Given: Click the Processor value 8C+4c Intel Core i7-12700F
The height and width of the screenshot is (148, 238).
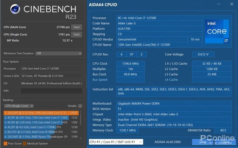Looking at the screenshot, I should 159,18.
